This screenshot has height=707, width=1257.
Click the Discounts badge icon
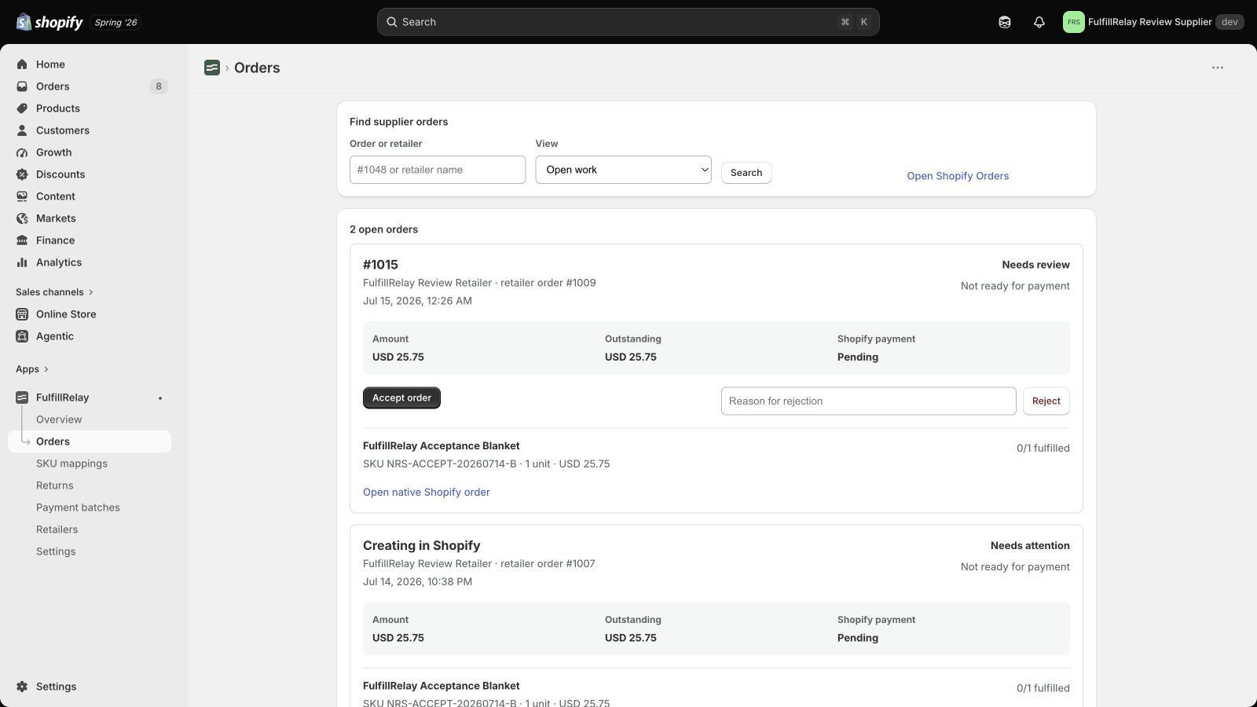click(x=22, y=174)
